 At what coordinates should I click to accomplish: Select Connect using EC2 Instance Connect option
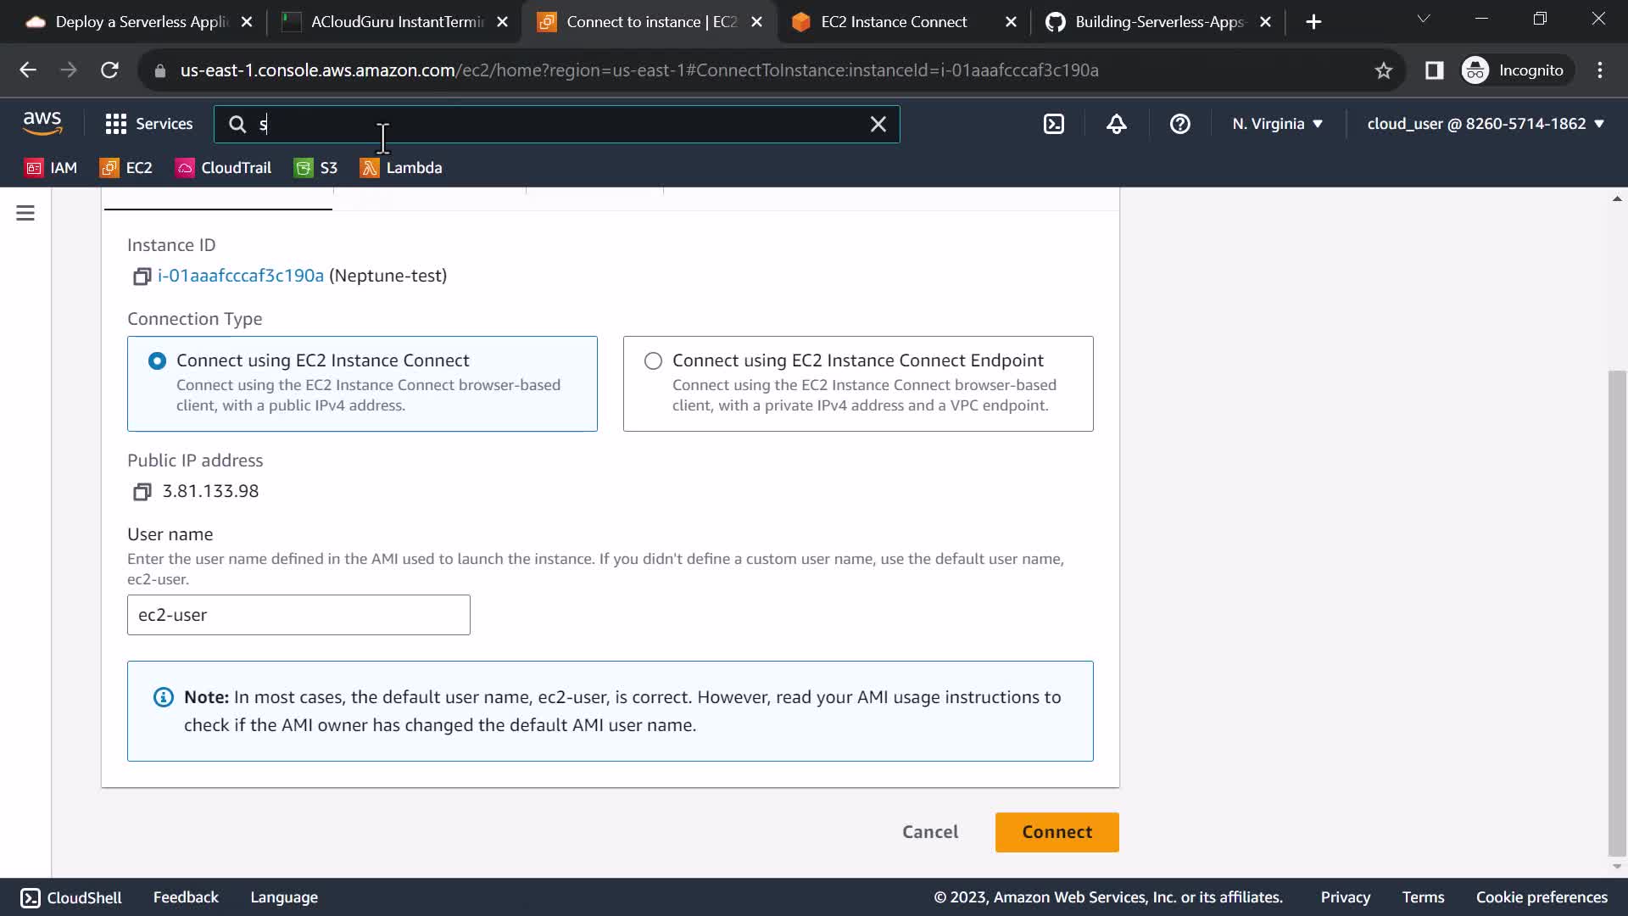point(157,361)
